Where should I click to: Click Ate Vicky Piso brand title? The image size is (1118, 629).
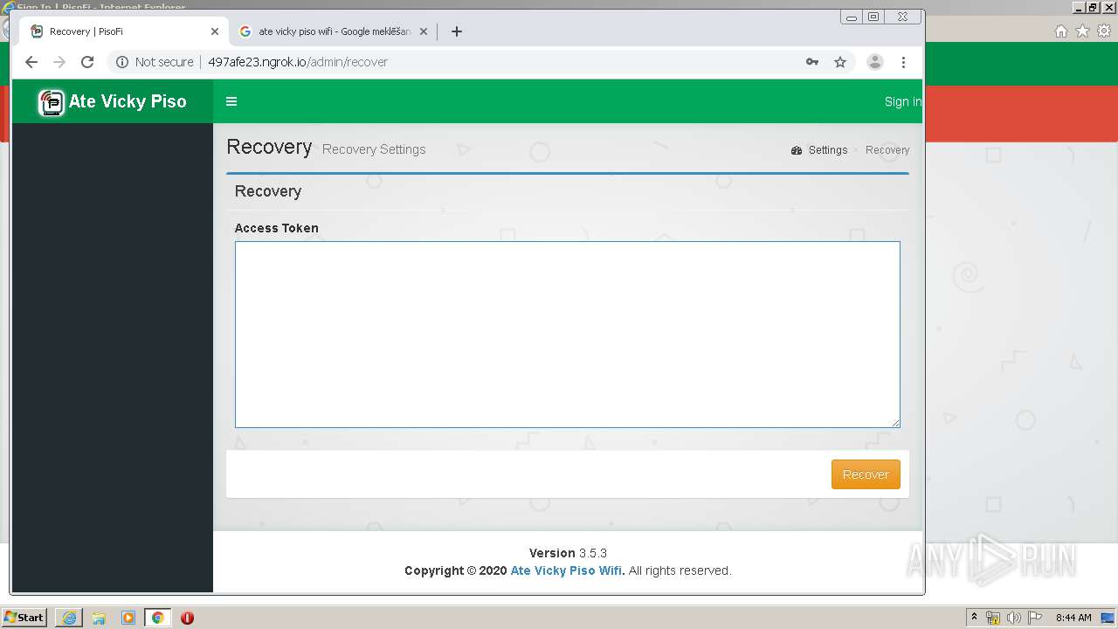coord(128,101)
